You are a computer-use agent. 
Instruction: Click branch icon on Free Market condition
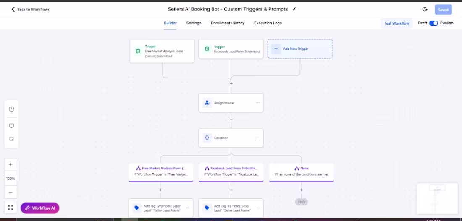pyautogui.click(x=139, y=168)
